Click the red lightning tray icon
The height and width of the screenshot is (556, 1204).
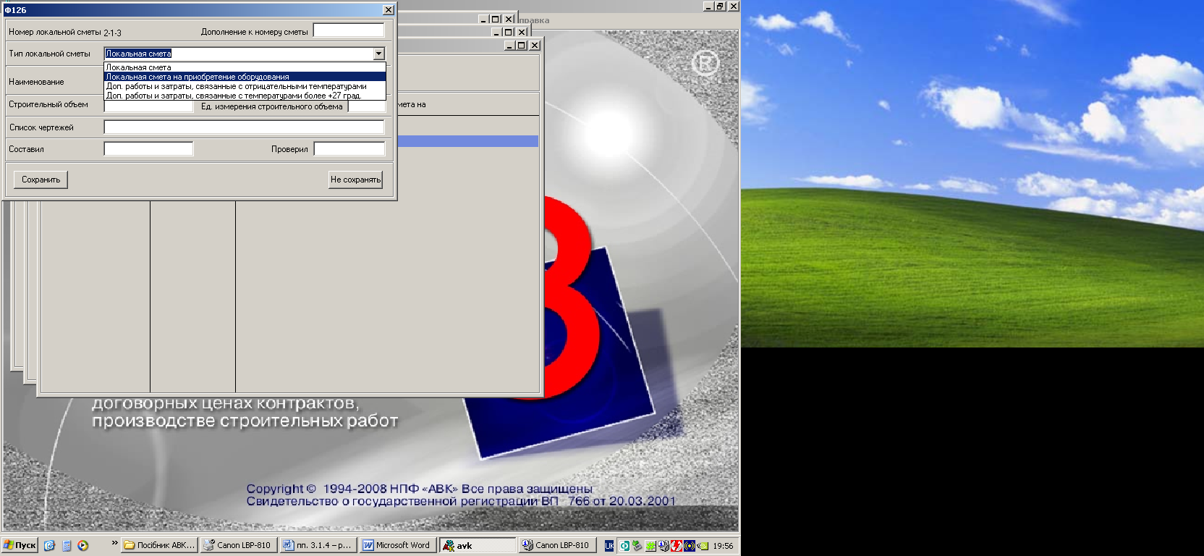coord(677,546)
